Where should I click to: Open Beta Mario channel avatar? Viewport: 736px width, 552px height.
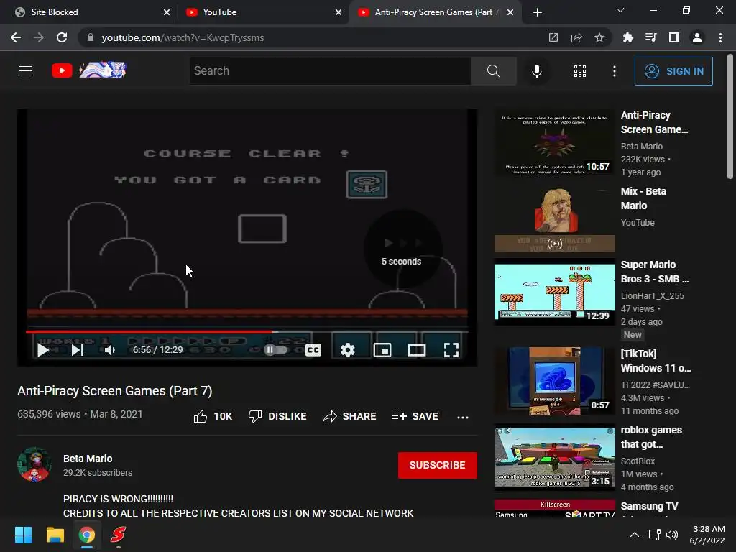pyautogui.click(x=34, y=465)
